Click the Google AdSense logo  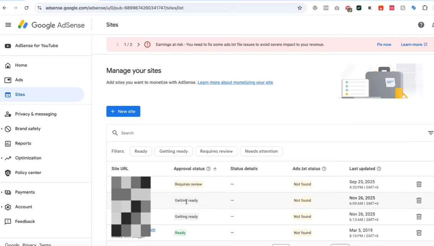pos(51,25)
